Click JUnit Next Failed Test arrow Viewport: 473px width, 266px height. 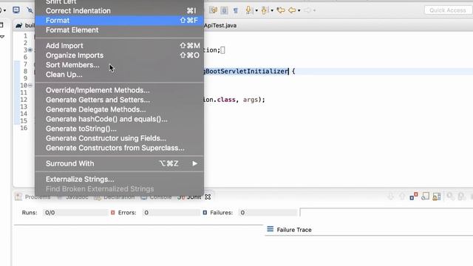(391, 197)
